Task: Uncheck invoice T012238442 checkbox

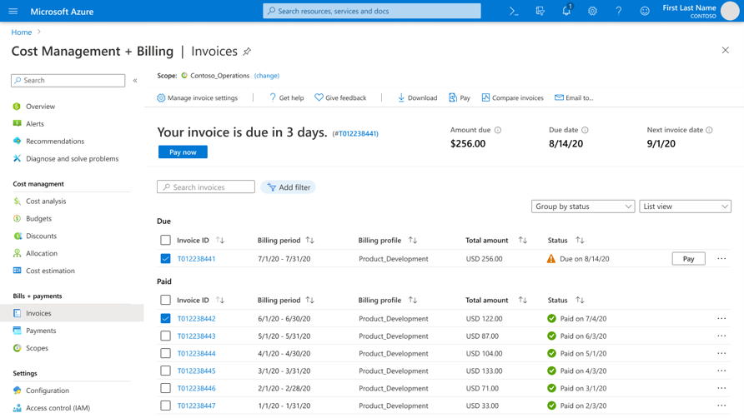Action: coord(165,318)
